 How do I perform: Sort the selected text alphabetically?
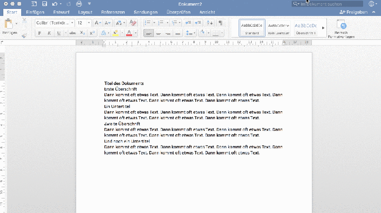coord(210,23)
